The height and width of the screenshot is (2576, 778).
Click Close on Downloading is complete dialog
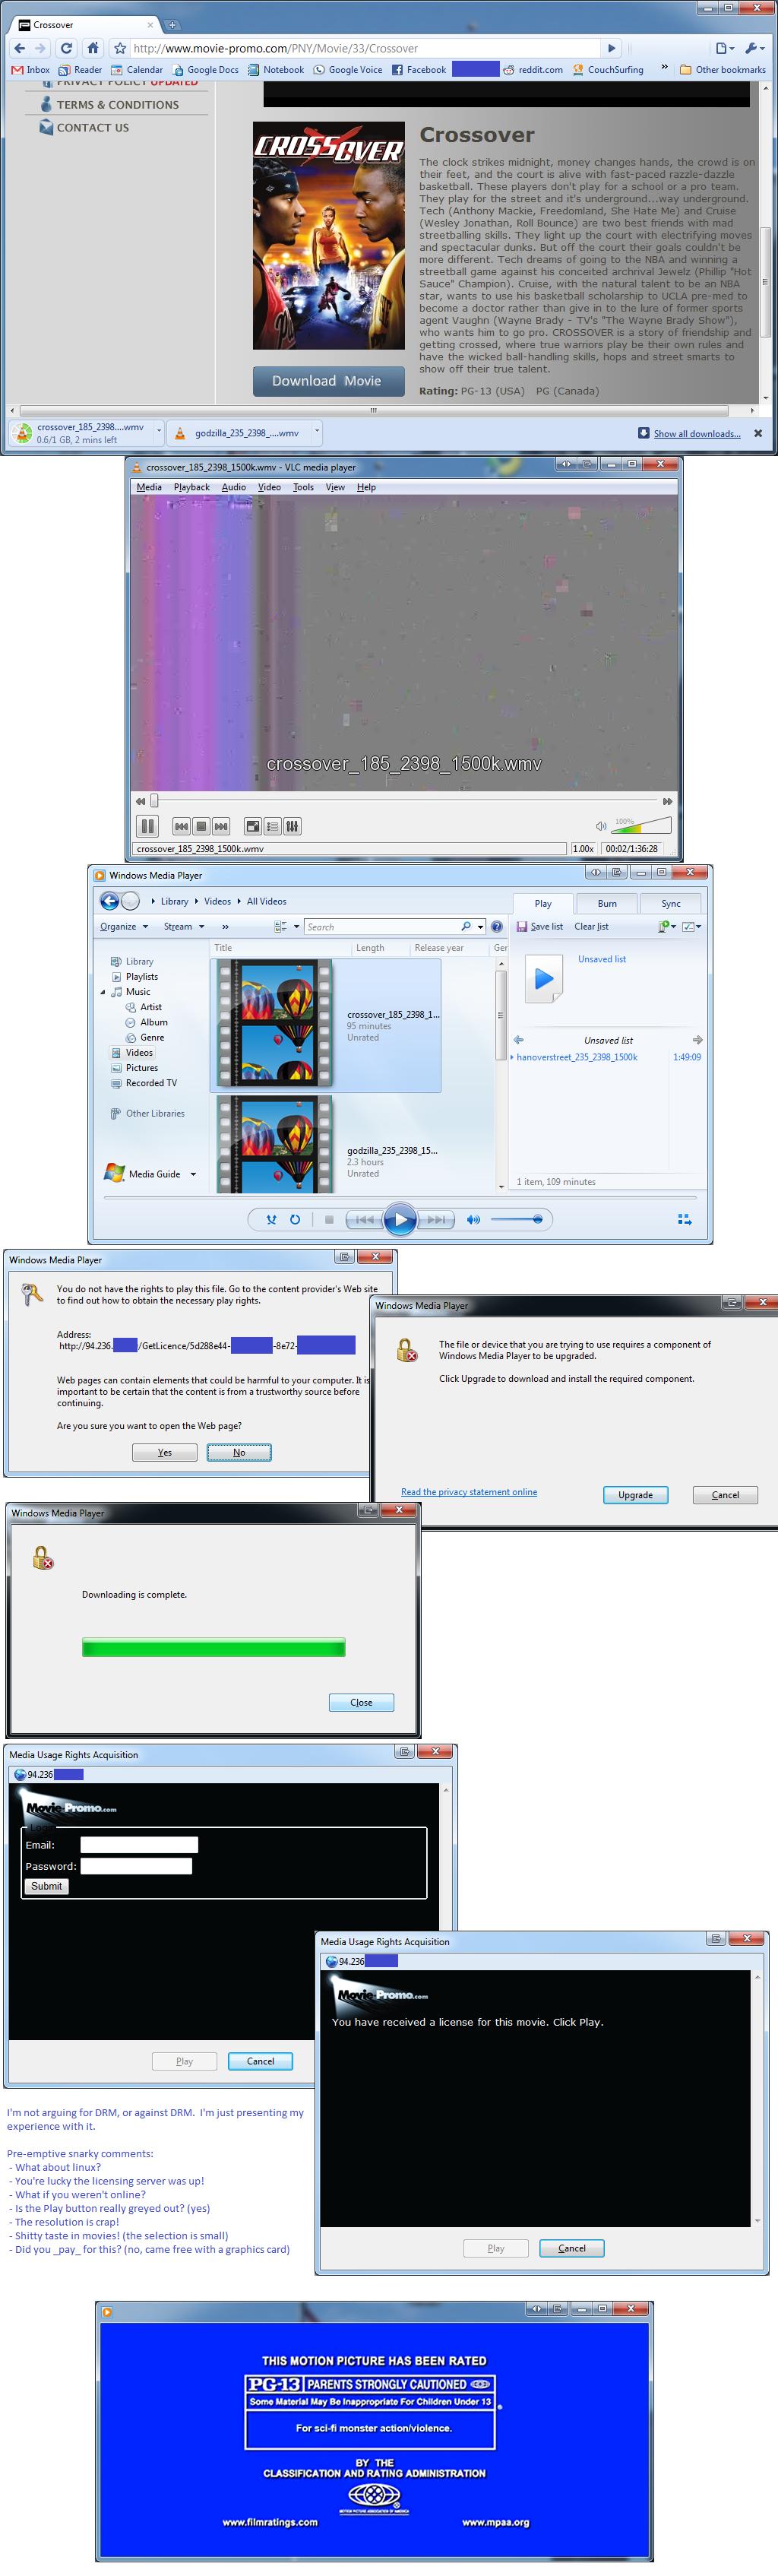pyautogui.click(x=361, y=1702)
